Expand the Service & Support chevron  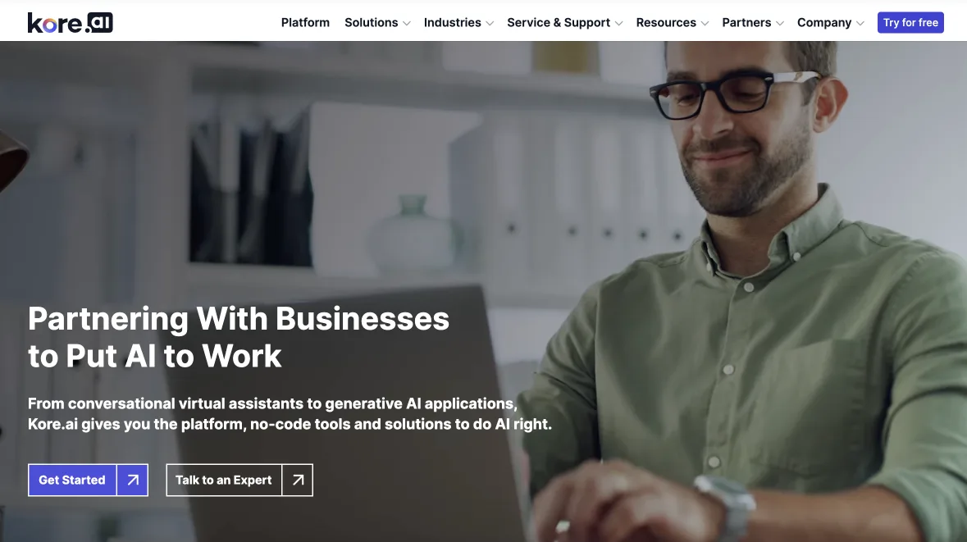tap(618, 24)
